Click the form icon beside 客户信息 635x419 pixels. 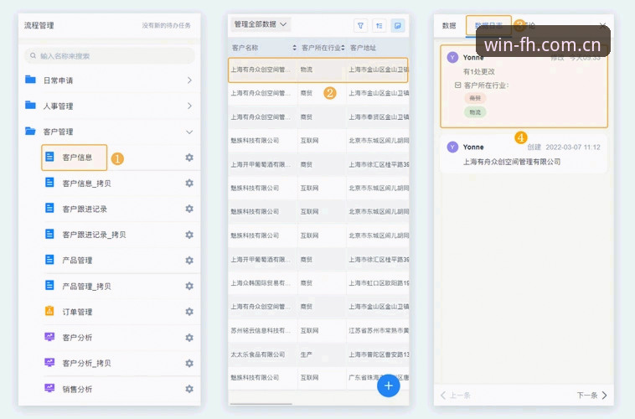point(49,157)
